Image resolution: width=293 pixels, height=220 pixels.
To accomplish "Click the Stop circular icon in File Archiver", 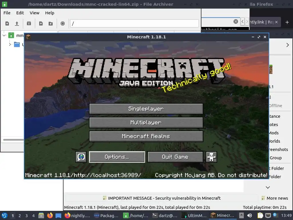I will point(63,23).
